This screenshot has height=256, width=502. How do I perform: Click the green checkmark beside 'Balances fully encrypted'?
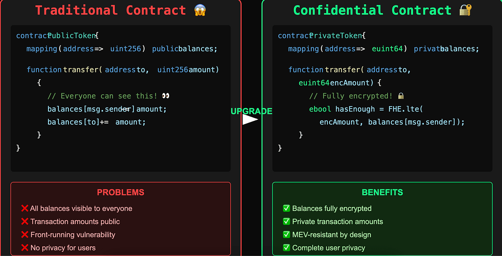(x=286, y=208)
